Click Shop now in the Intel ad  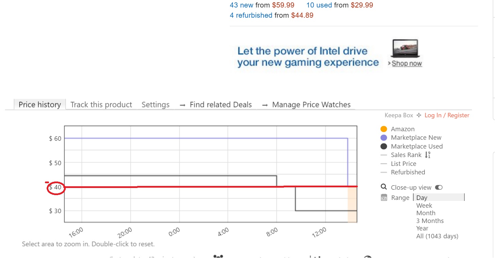click(407, 64)
